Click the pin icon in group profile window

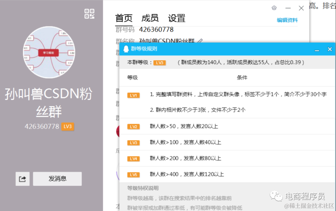[x=274, y=8]
